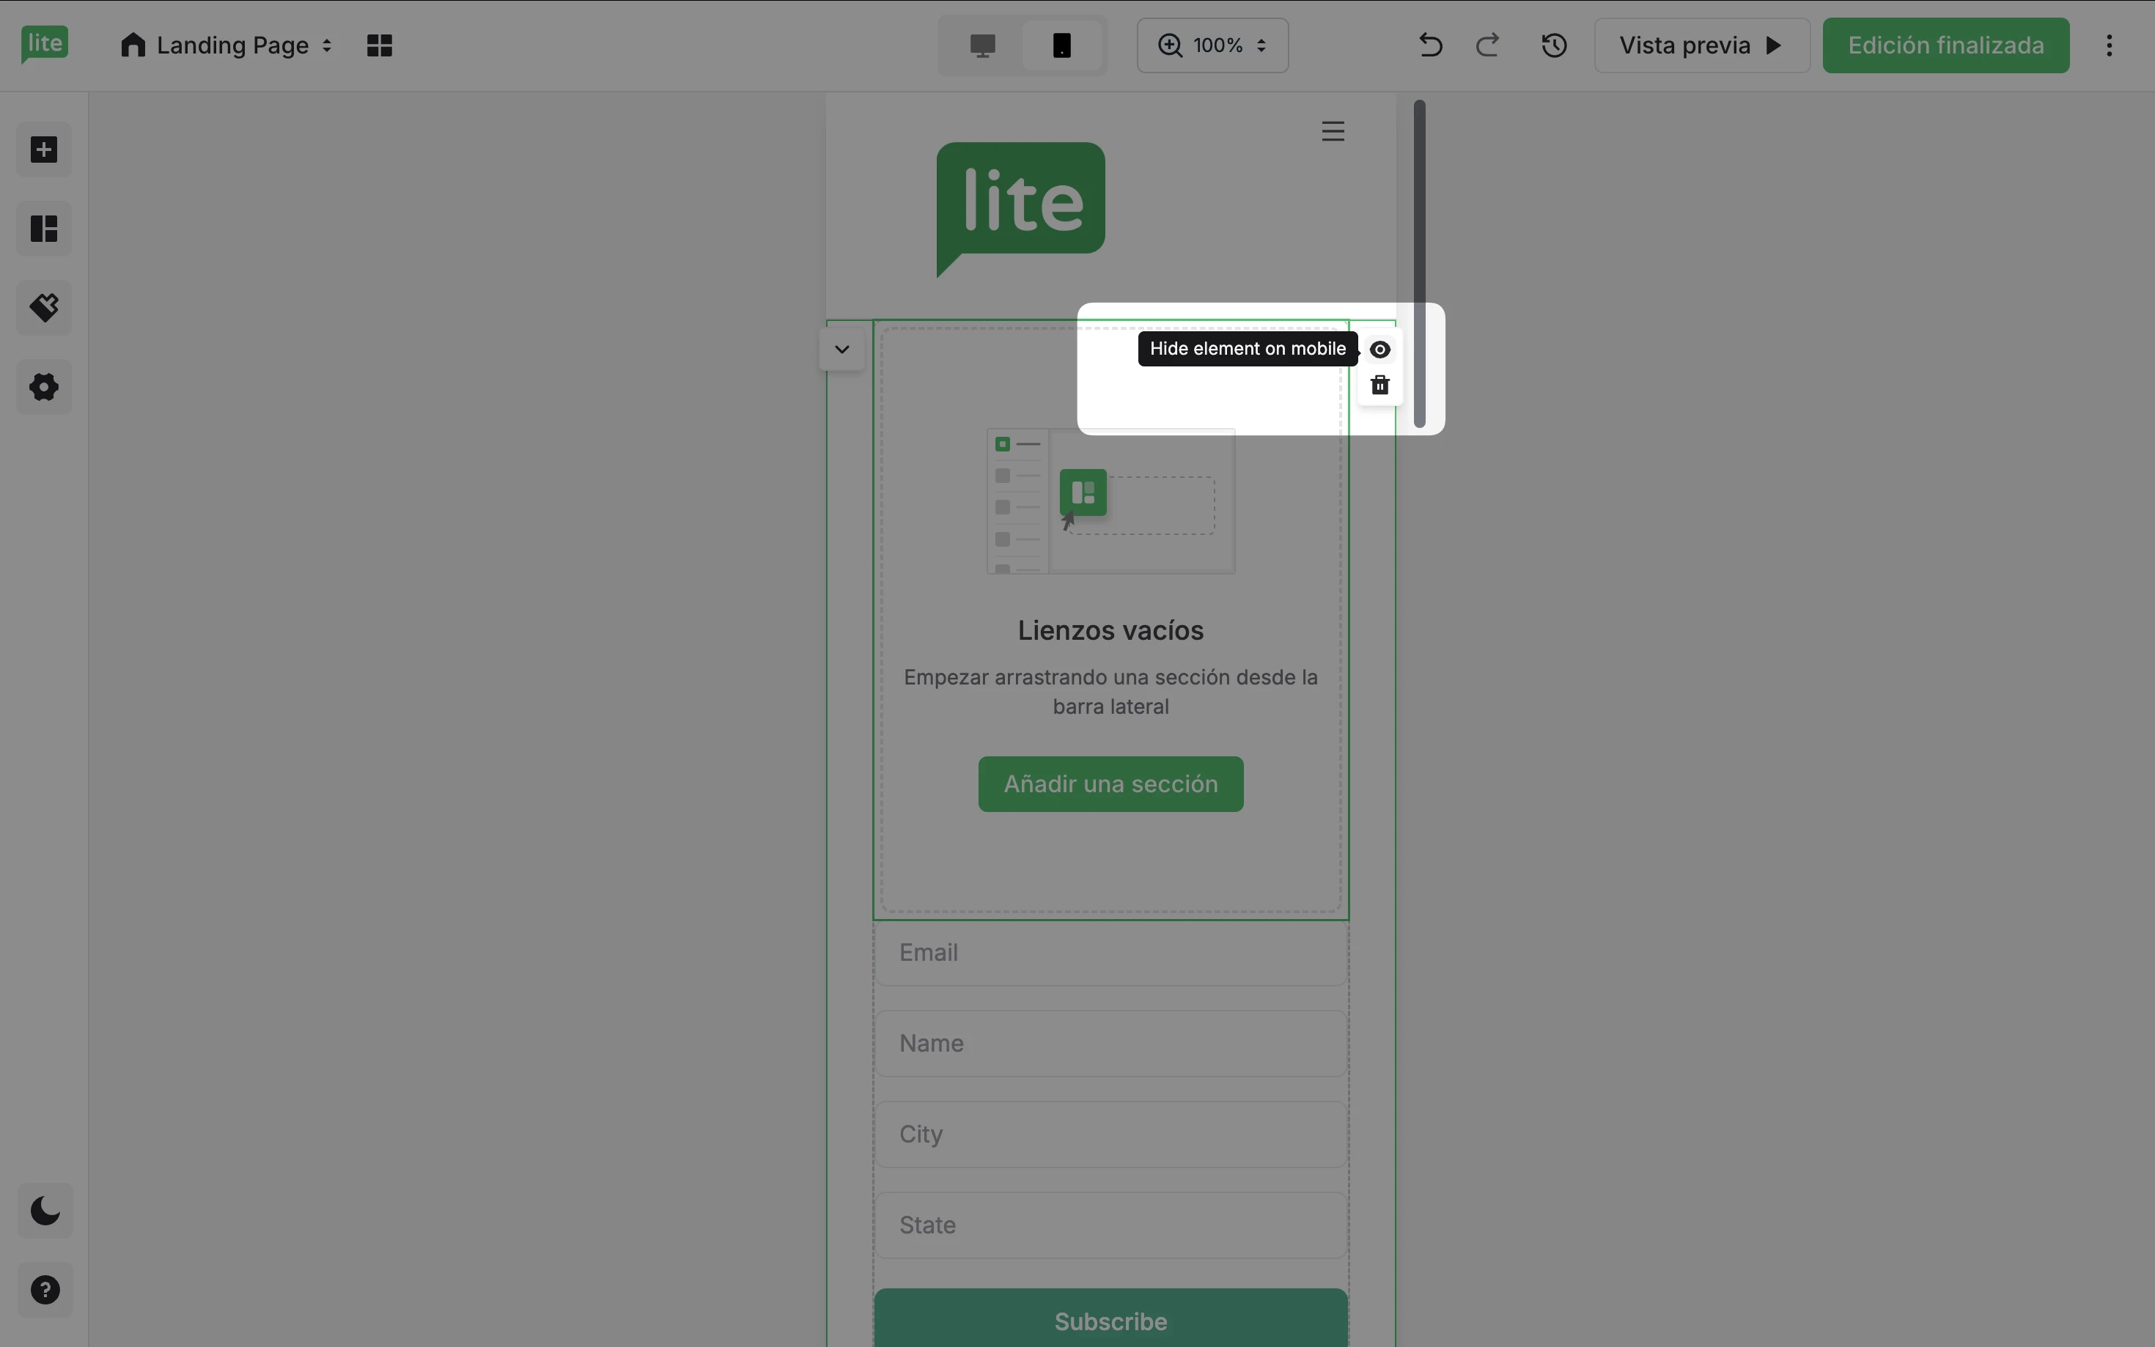Open the hamburger menu on page preview
Screen dimensions: 2155x1347
click(1333, 132)
